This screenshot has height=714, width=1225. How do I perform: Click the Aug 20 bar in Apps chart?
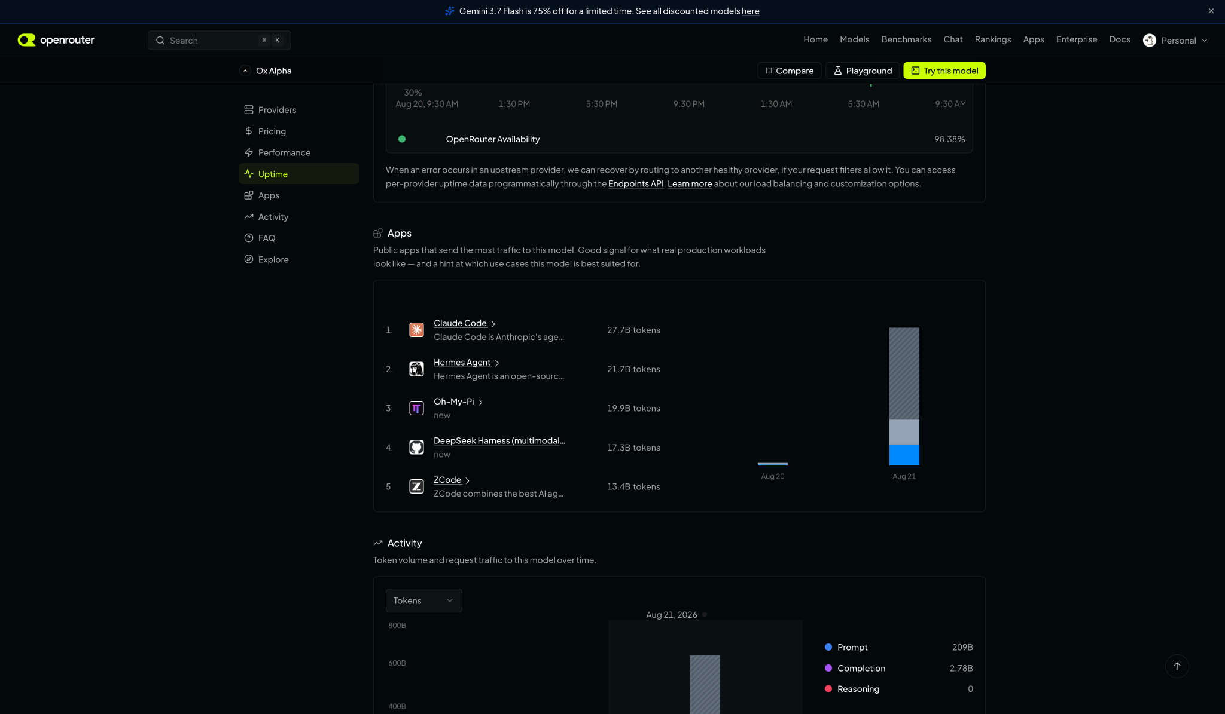772,464
